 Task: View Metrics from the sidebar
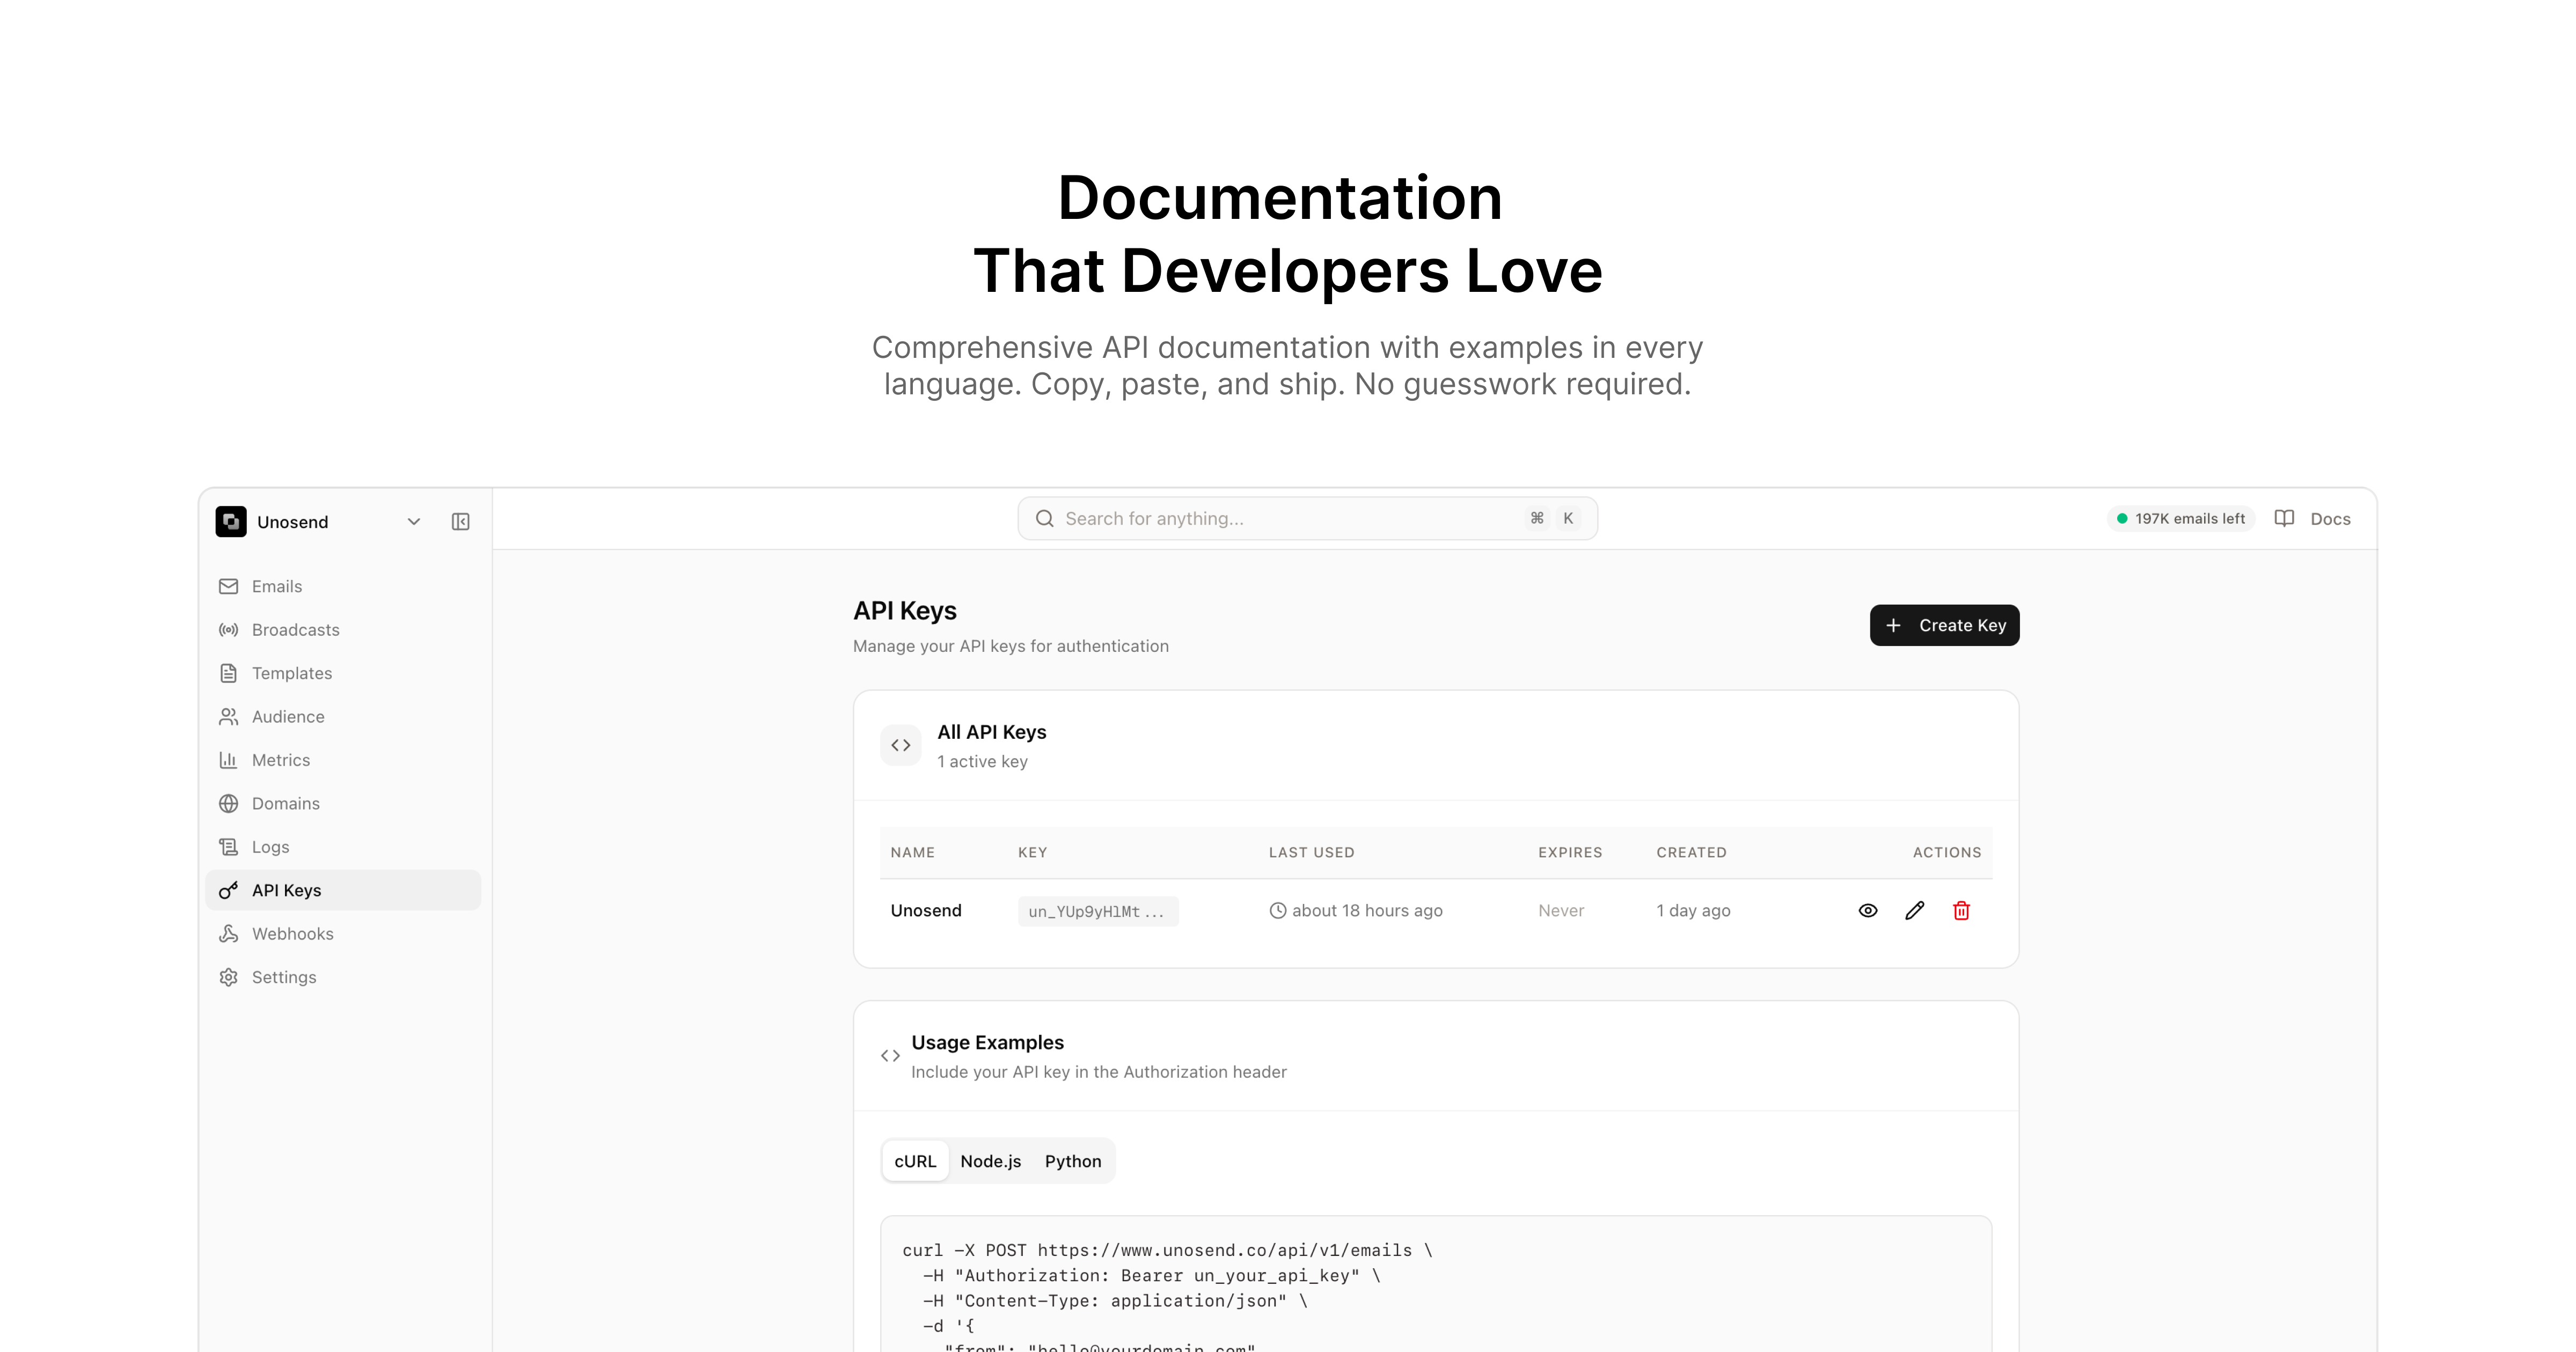point(281,760)
